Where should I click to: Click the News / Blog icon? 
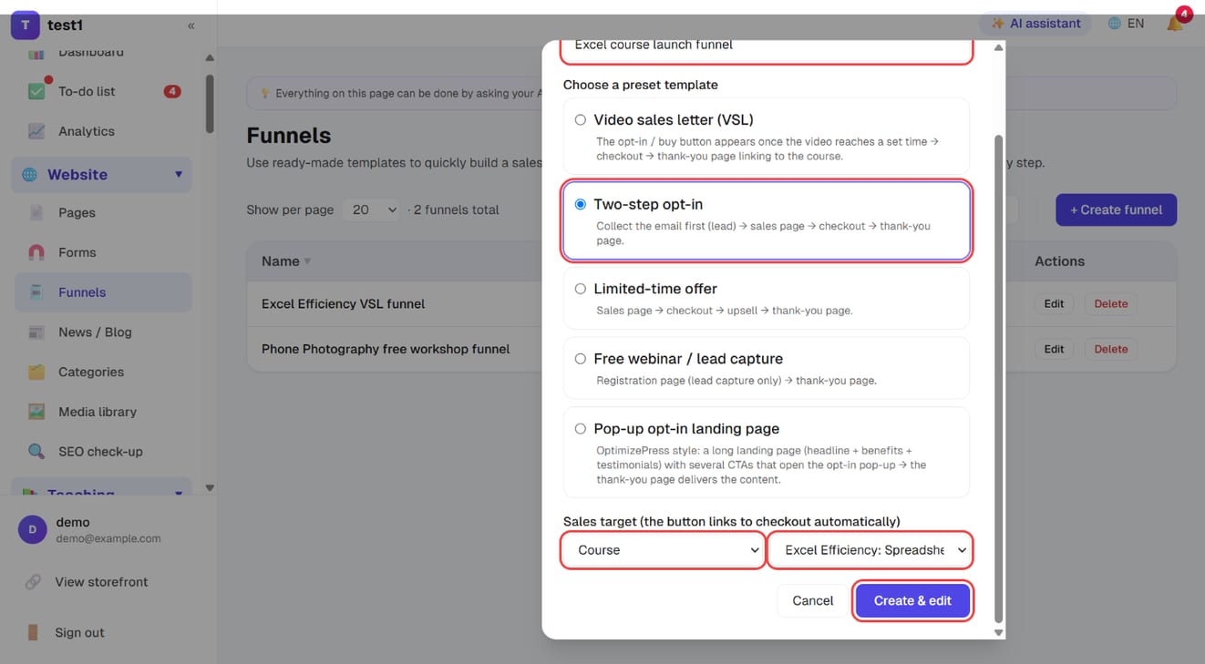tap(36, 332)
